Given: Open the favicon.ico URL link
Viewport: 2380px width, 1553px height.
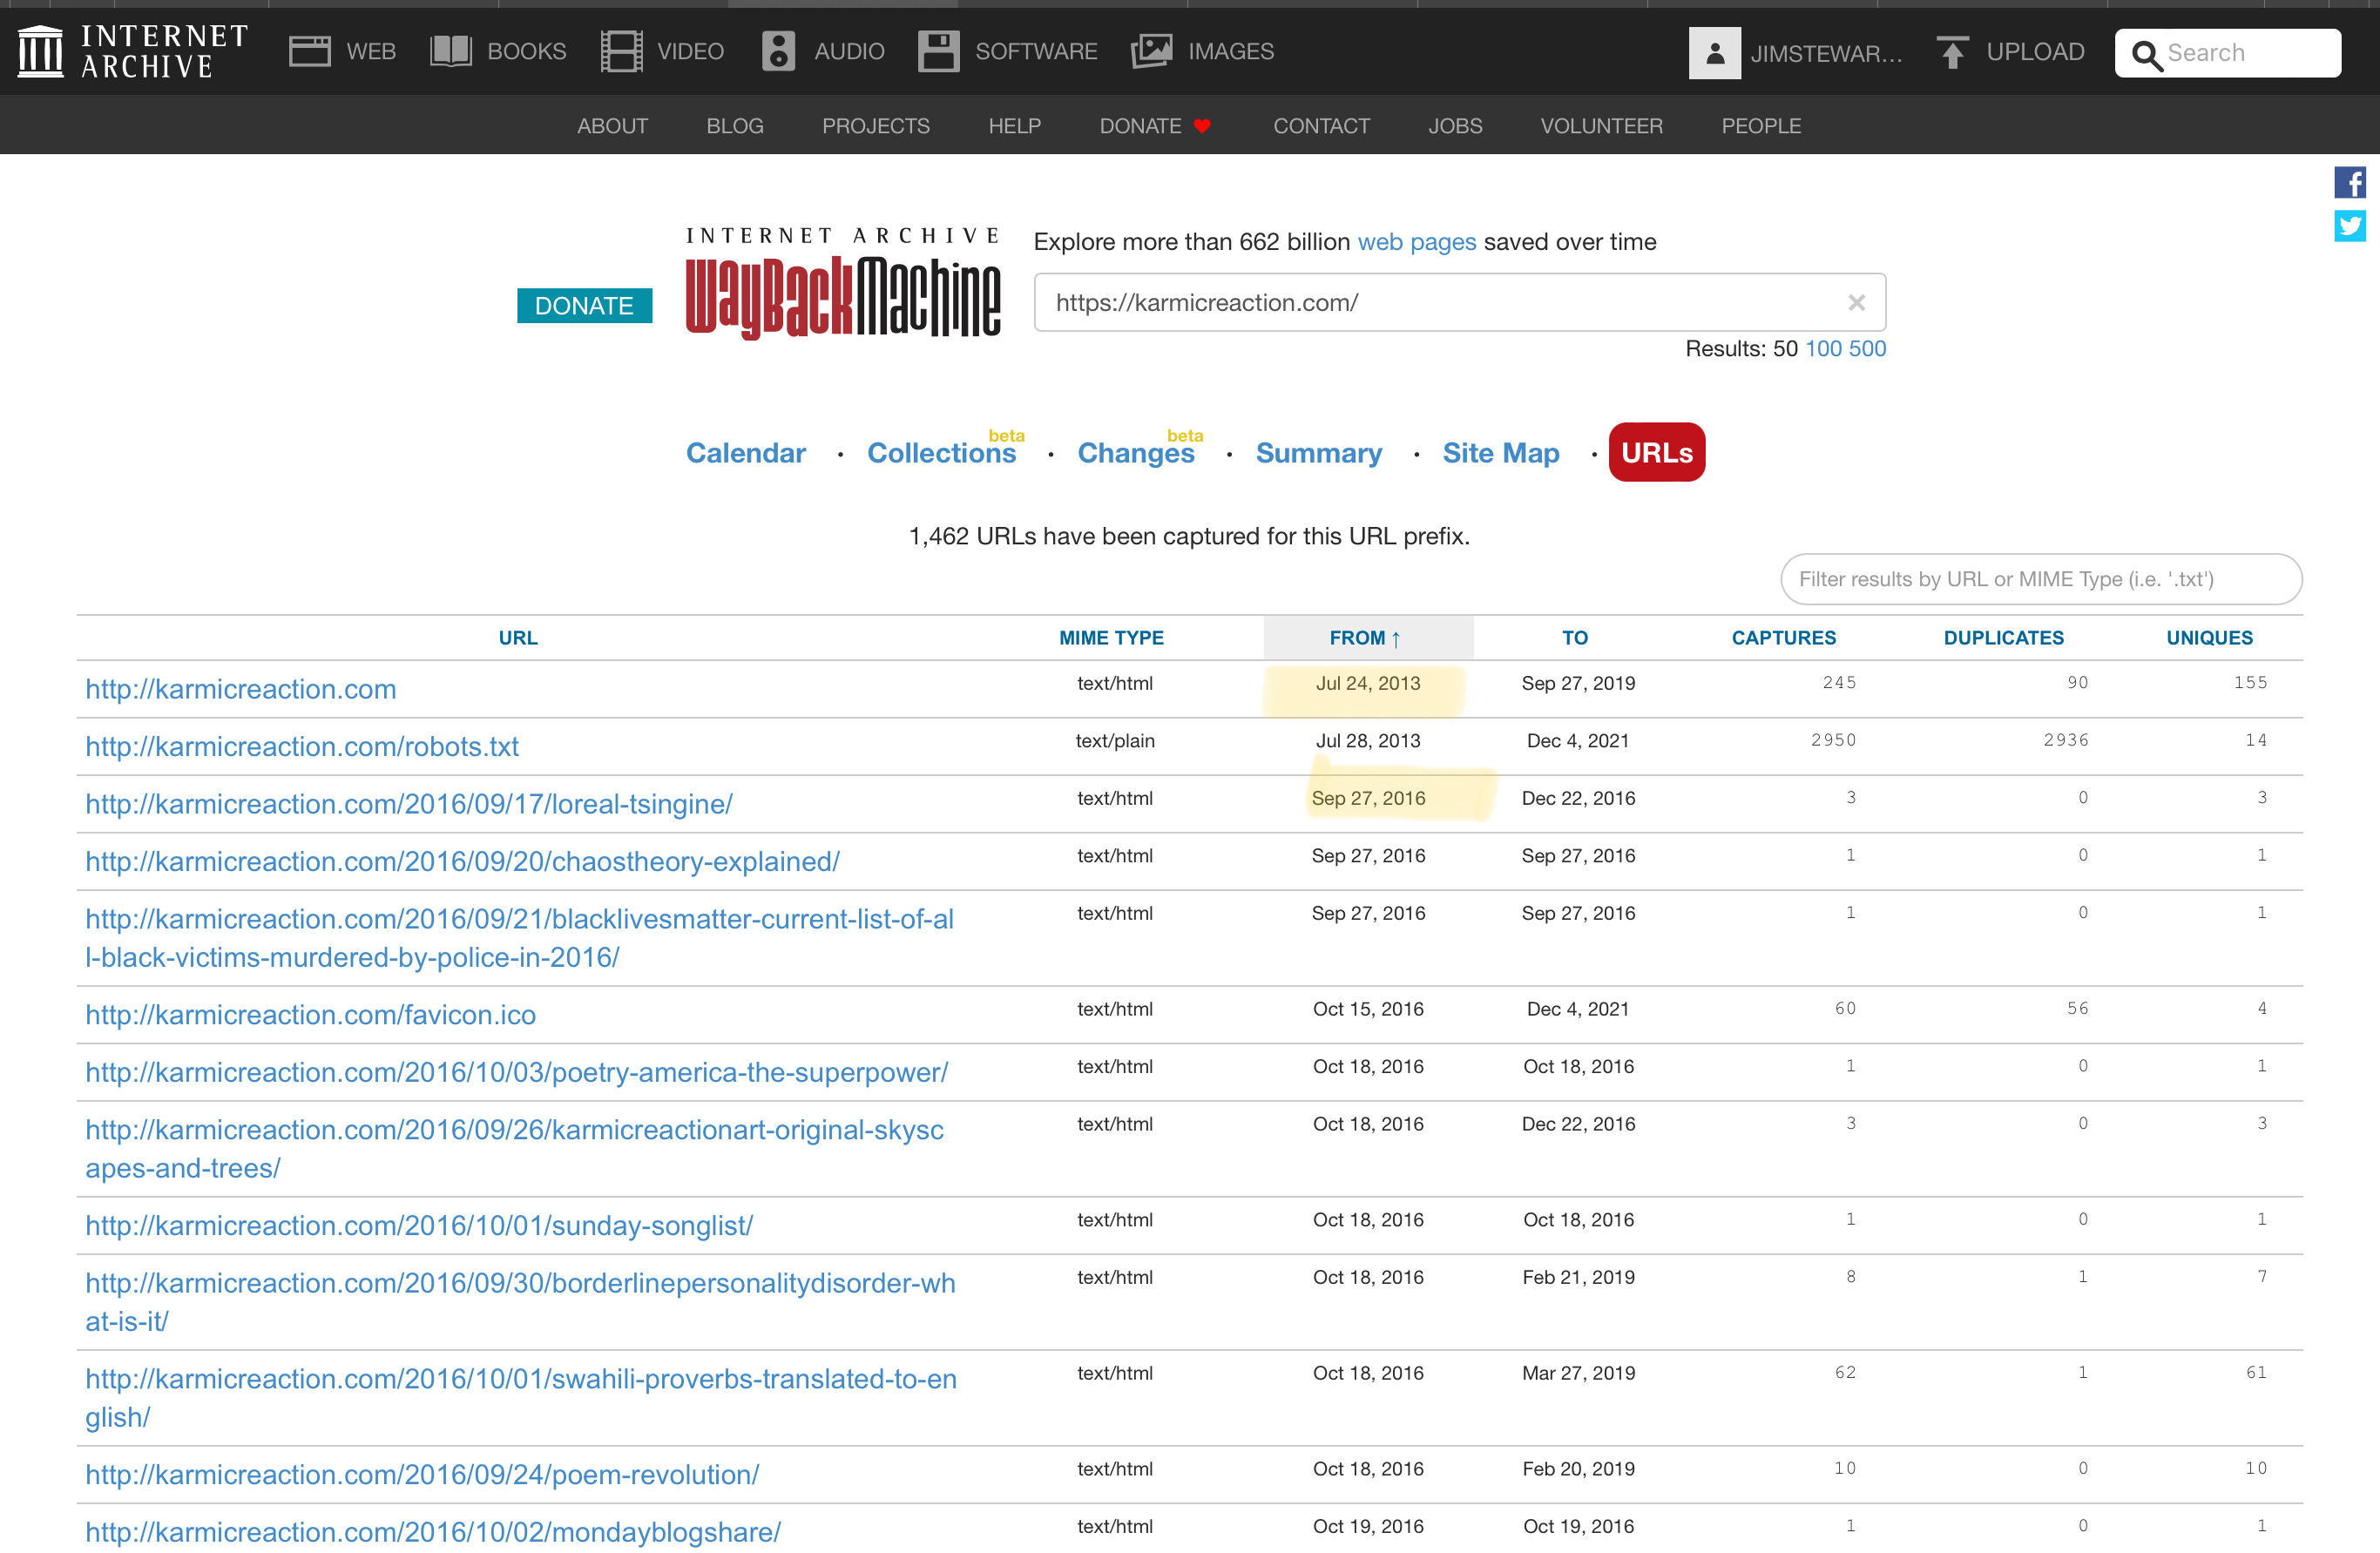Looking at the screenshot, I should 310,1015.
